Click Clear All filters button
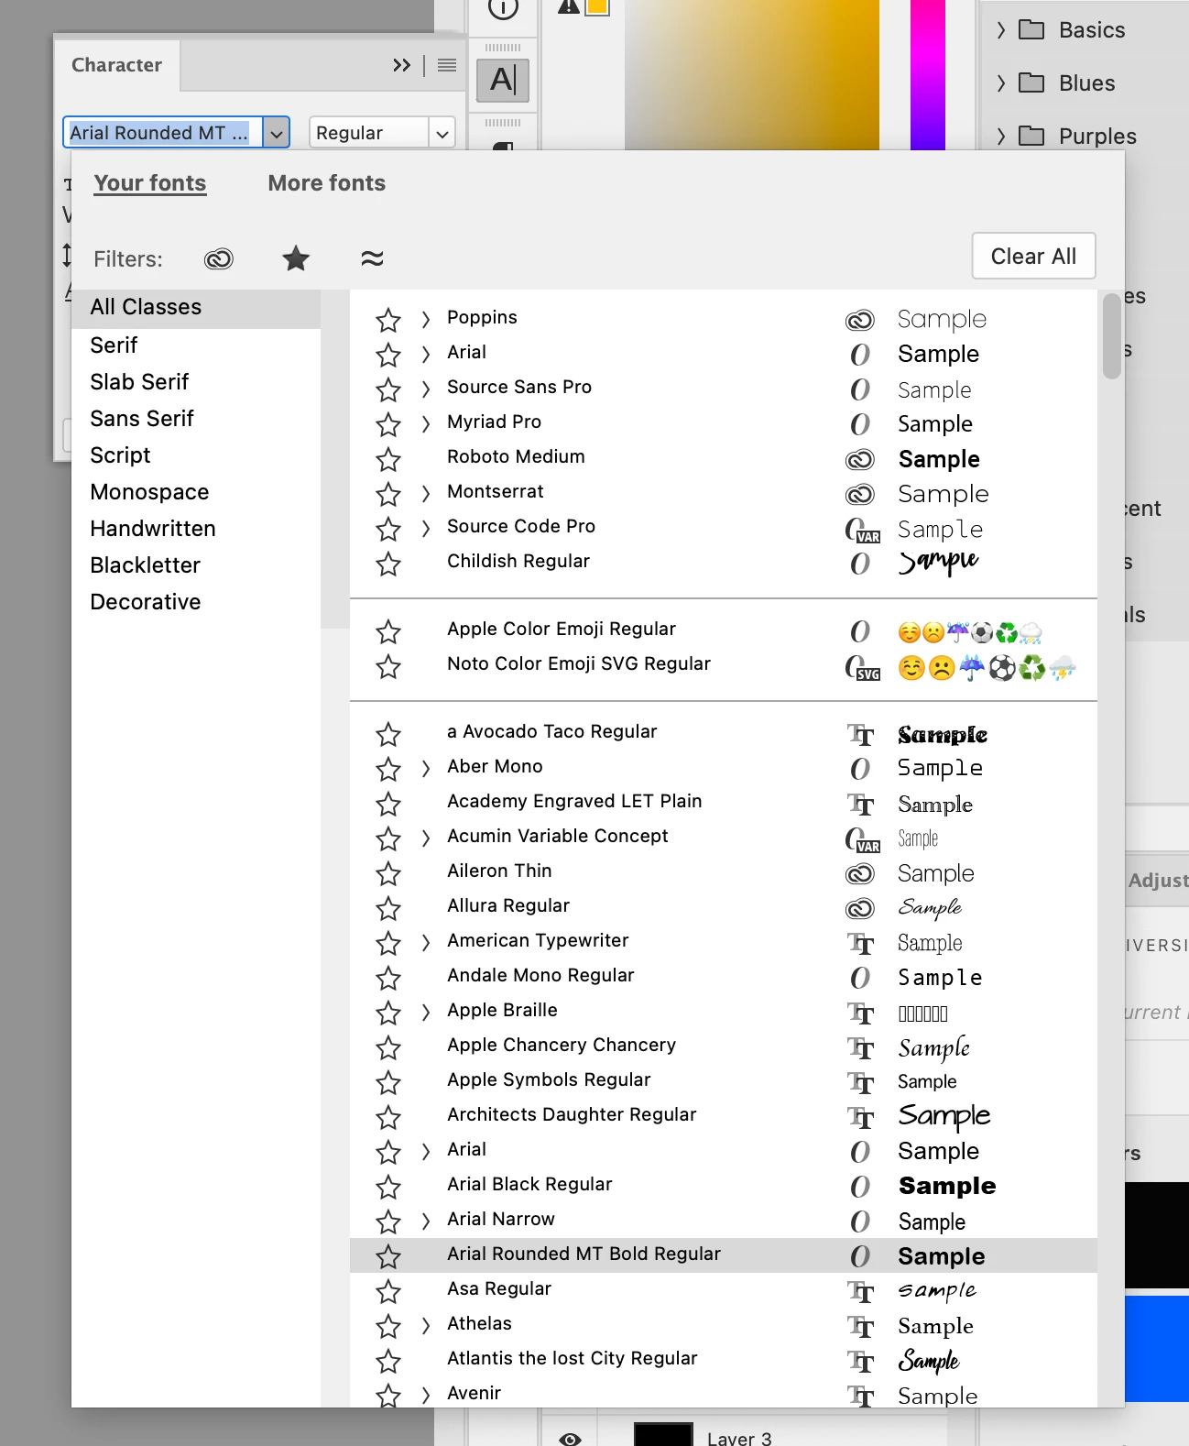 coord(1033,256)
